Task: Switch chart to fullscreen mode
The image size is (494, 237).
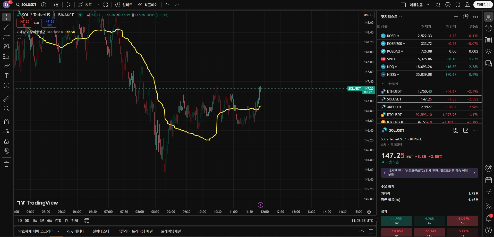Action: (x=458, y=5)
